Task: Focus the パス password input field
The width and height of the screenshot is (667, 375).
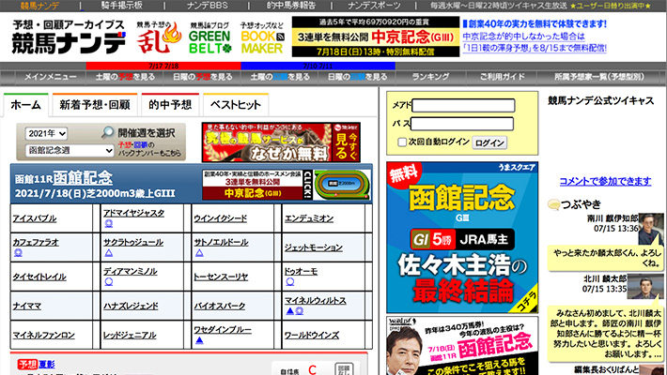Action: pyautogui.click(x=462, y=124)
